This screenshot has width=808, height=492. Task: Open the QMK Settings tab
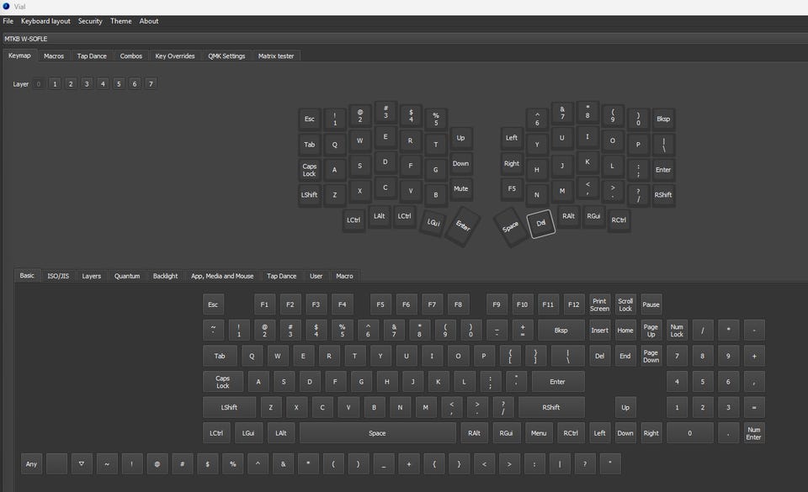coord(226,56)
